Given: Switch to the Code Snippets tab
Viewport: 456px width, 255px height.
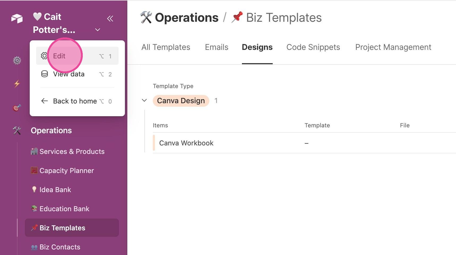Looking at the screenshot, I should pos(313,47).
